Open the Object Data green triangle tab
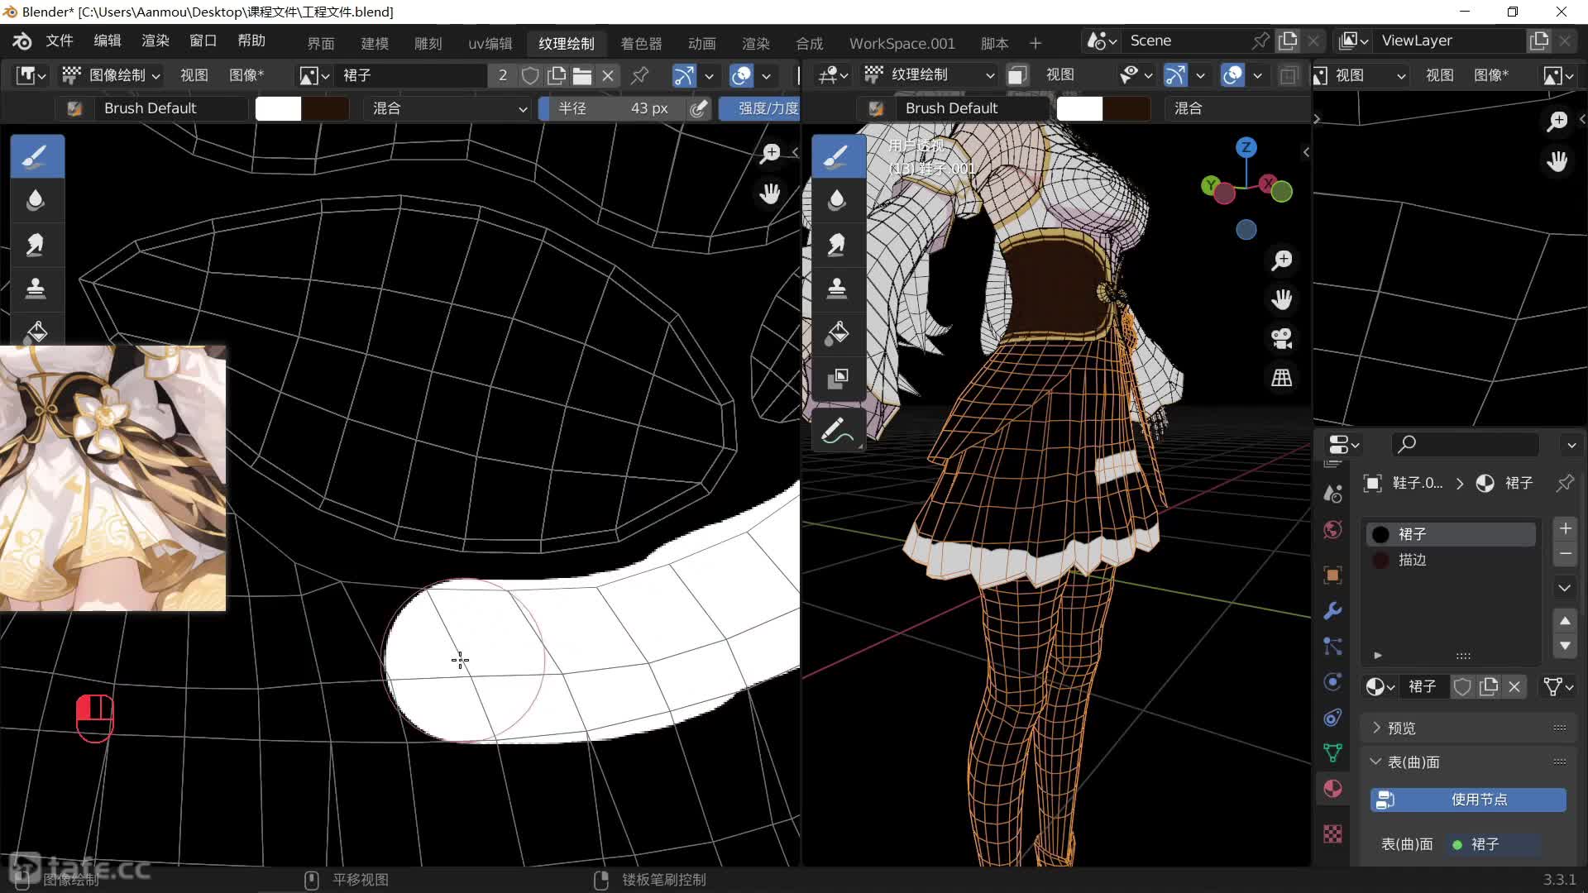This screenshot has width=1588, height=893. 1332,752
